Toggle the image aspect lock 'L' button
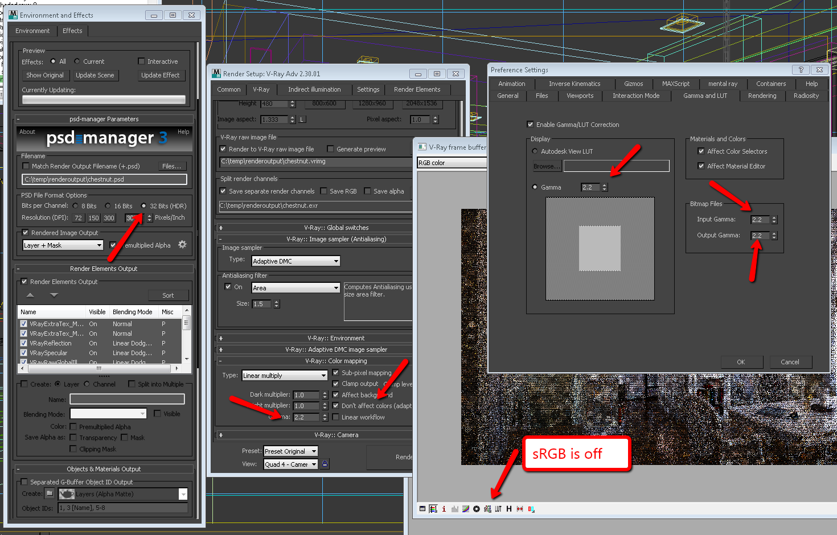 click(x=302, y=119)
